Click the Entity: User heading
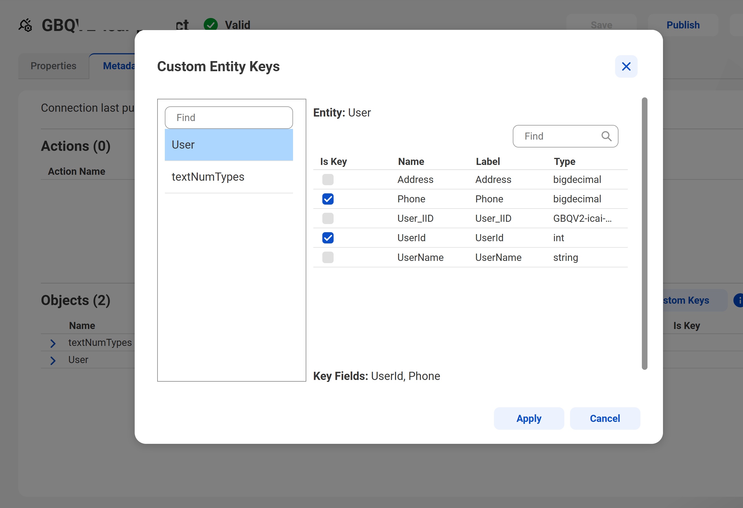Viewport: 743px width, 508px height. pyautogui.click(x=342, y=113)
